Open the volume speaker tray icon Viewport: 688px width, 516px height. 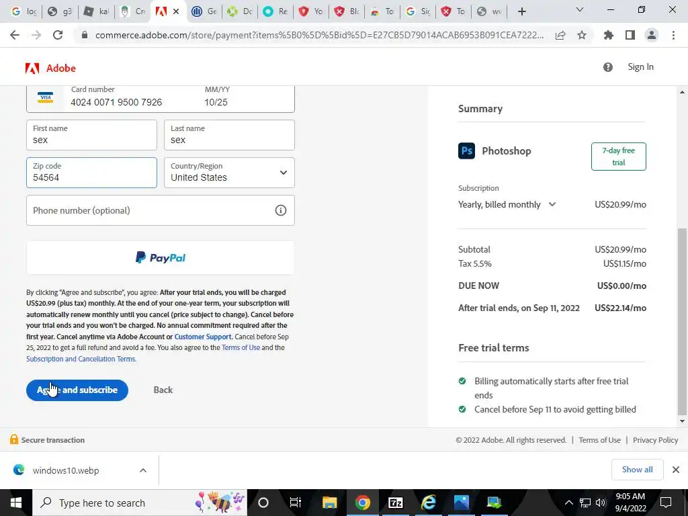click(x=600, y=503)
